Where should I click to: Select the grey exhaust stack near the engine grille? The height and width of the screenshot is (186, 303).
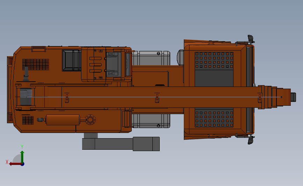[x=26, y=74]
